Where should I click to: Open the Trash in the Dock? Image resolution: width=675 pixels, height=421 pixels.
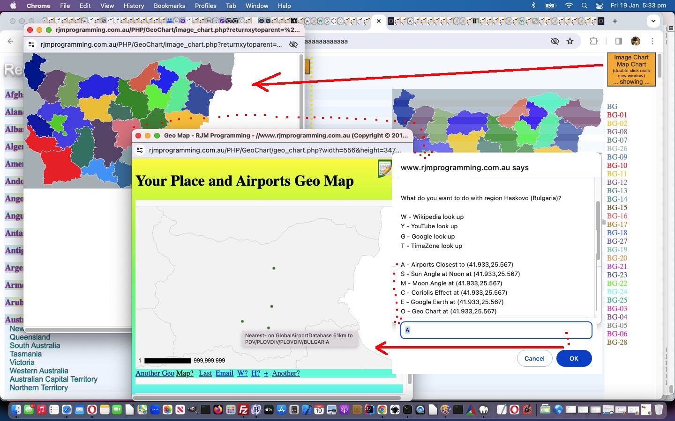[x=659, y=410]
